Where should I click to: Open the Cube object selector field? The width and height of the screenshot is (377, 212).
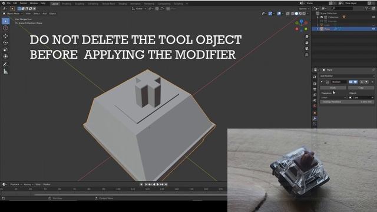pyautogui.click(x=361, y=98)
